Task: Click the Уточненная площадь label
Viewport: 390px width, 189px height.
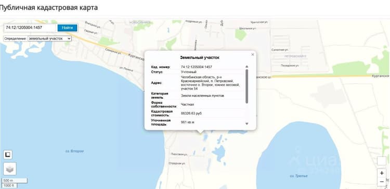Action: [x=161, y=122]
